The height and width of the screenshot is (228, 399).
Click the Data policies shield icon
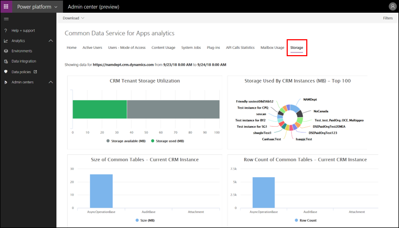point(6,72)
